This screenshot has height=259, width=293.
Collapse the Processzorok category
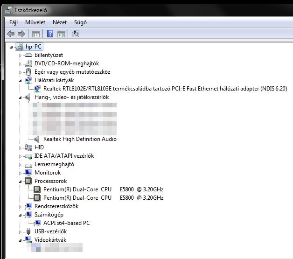[20, 182]
